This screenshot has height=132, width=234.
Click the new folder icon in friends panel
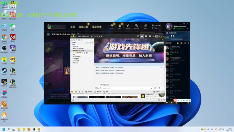click(x=181, y=43)
